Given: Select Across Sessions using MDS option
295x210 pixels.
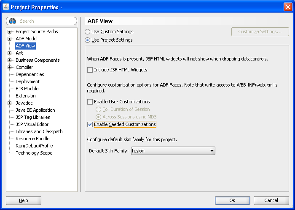Looking at the screenshot, I should click(x=98, y=117).
